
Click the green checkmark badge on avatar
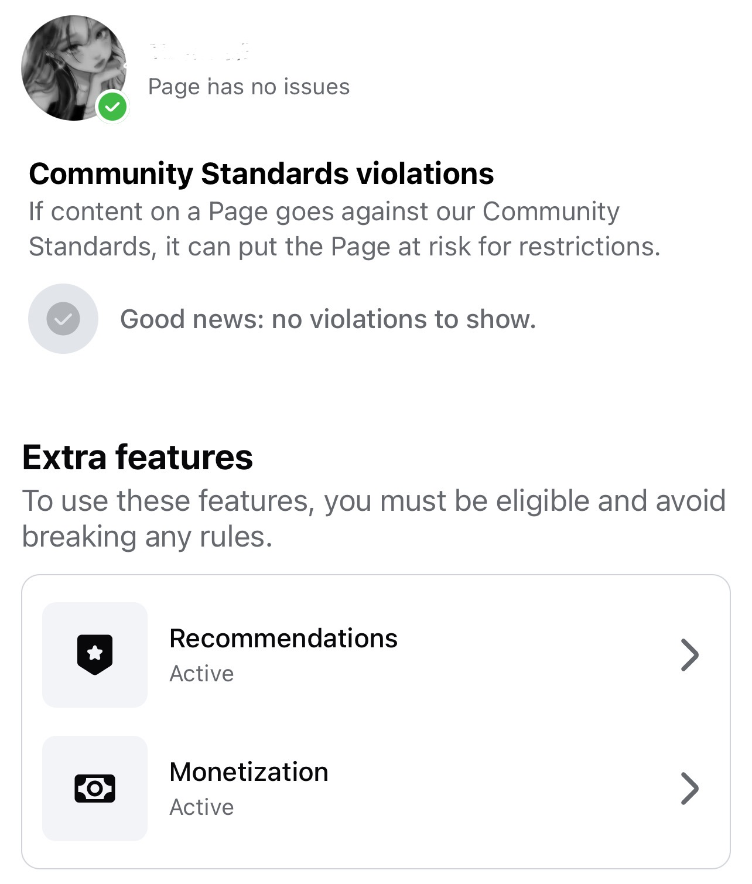[x=112, y=107]
